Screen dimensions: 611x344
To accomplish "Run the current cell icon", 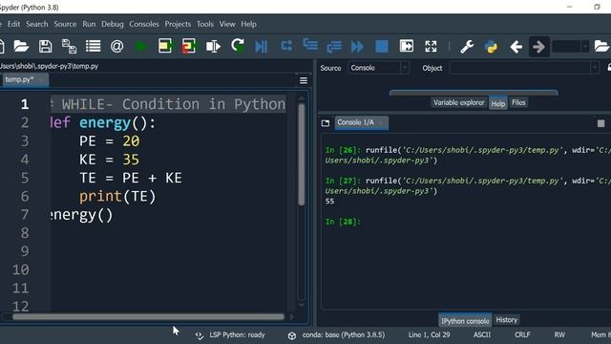I will tap(165, 47).
